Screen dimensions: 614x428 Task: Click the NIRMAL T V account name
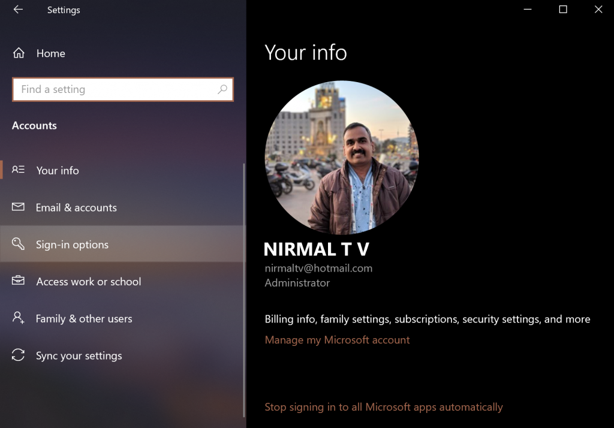coord(317,249)
